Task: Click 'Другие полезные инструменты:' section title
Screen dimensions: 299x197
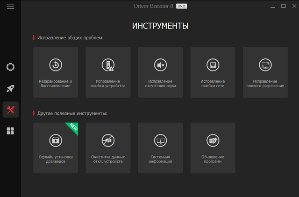Action: (x=72, y=113)
